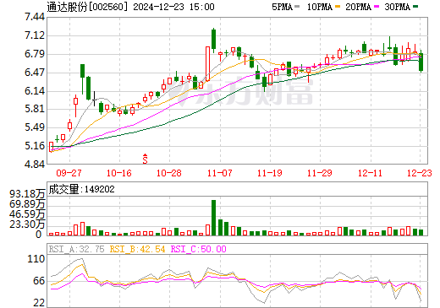Click the 6.14 price axis label
This screenshot has height=308, width=440.
click(x=35, y=91)
